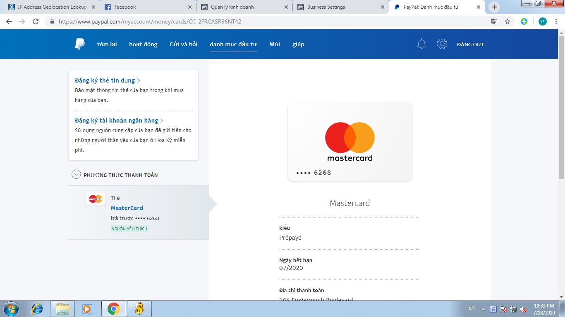
Task: Click the 07/2020 expiration date
Action: [291, 268]
